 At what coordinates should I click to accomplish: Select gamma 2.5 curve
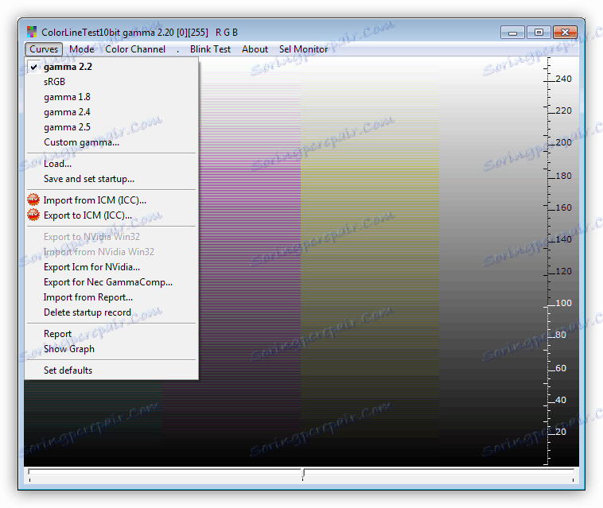tap(111, 127)
